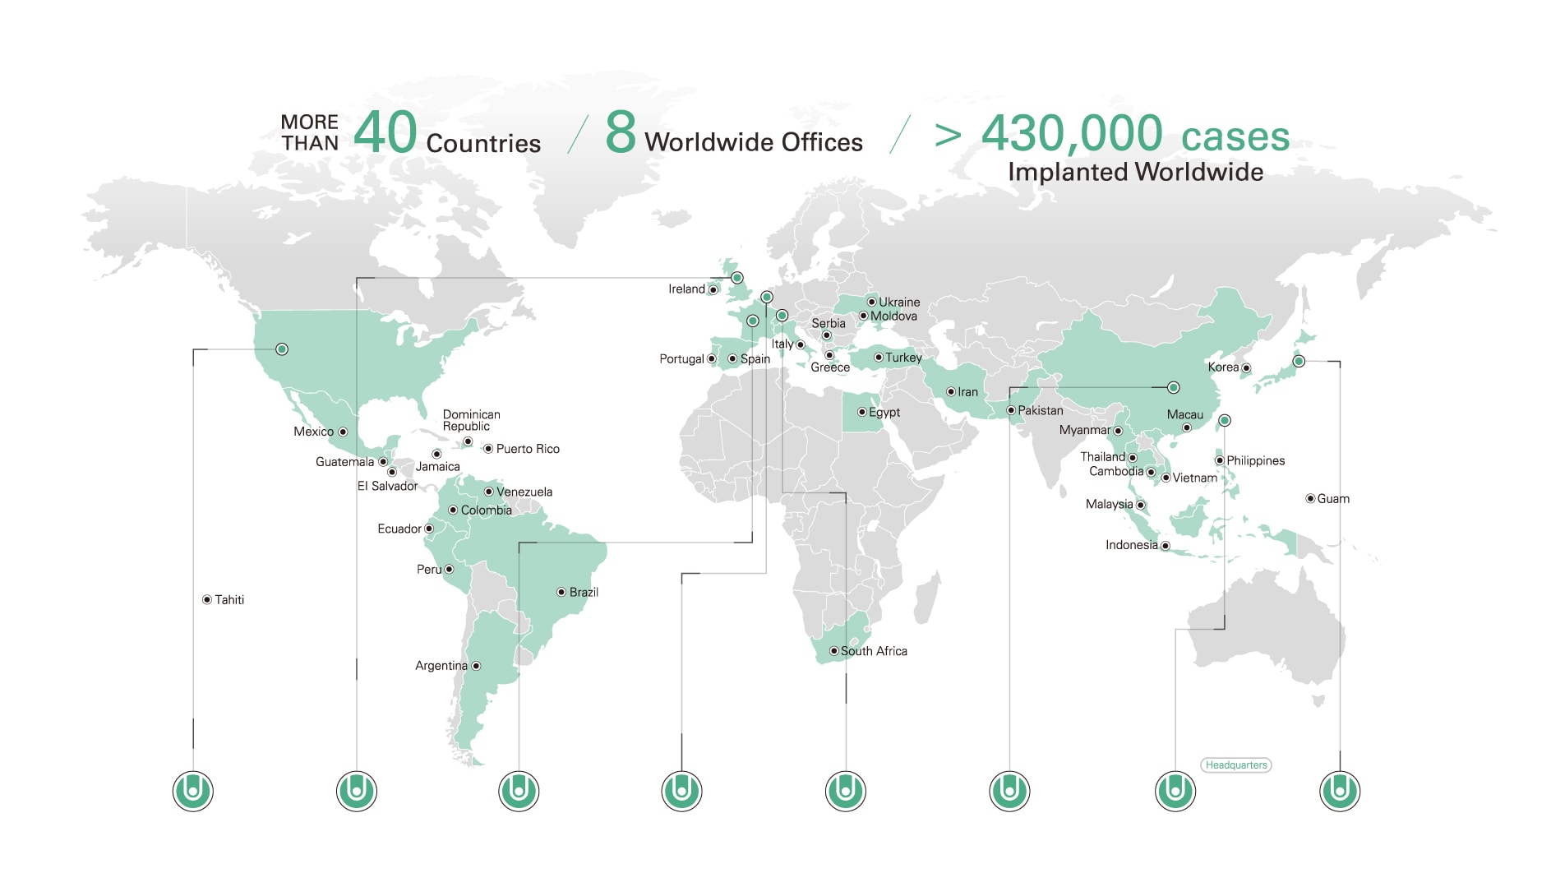The width and height of the screenshot is (1551, 873).
Task: Click the Argentina country label
Action: click(x=441, y=666)
